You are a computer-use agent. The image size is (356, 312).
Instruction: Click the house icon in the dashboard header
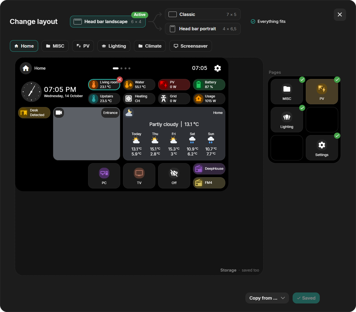[26, 68]
